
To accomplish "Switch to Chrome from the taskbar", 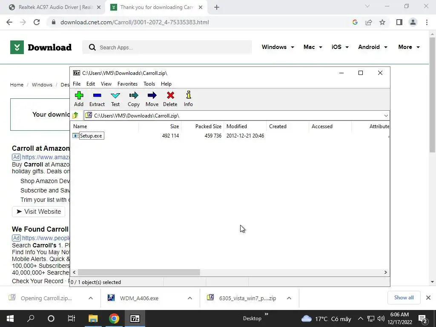I will 114,318.
